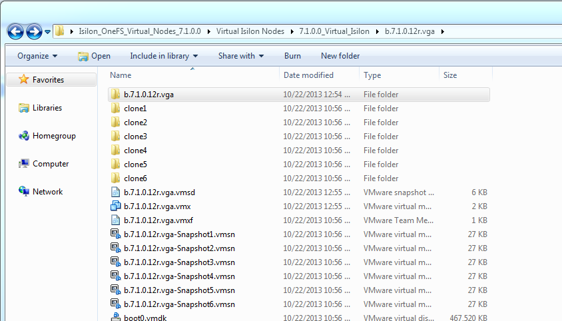The image size is (562, 321).
Task: Click the clone4 folder name
Action: 135,151
